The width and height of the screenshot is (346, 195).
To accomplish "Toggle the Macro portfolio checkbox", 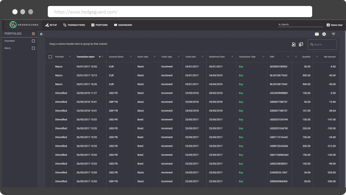I will (x=33, y=48).
